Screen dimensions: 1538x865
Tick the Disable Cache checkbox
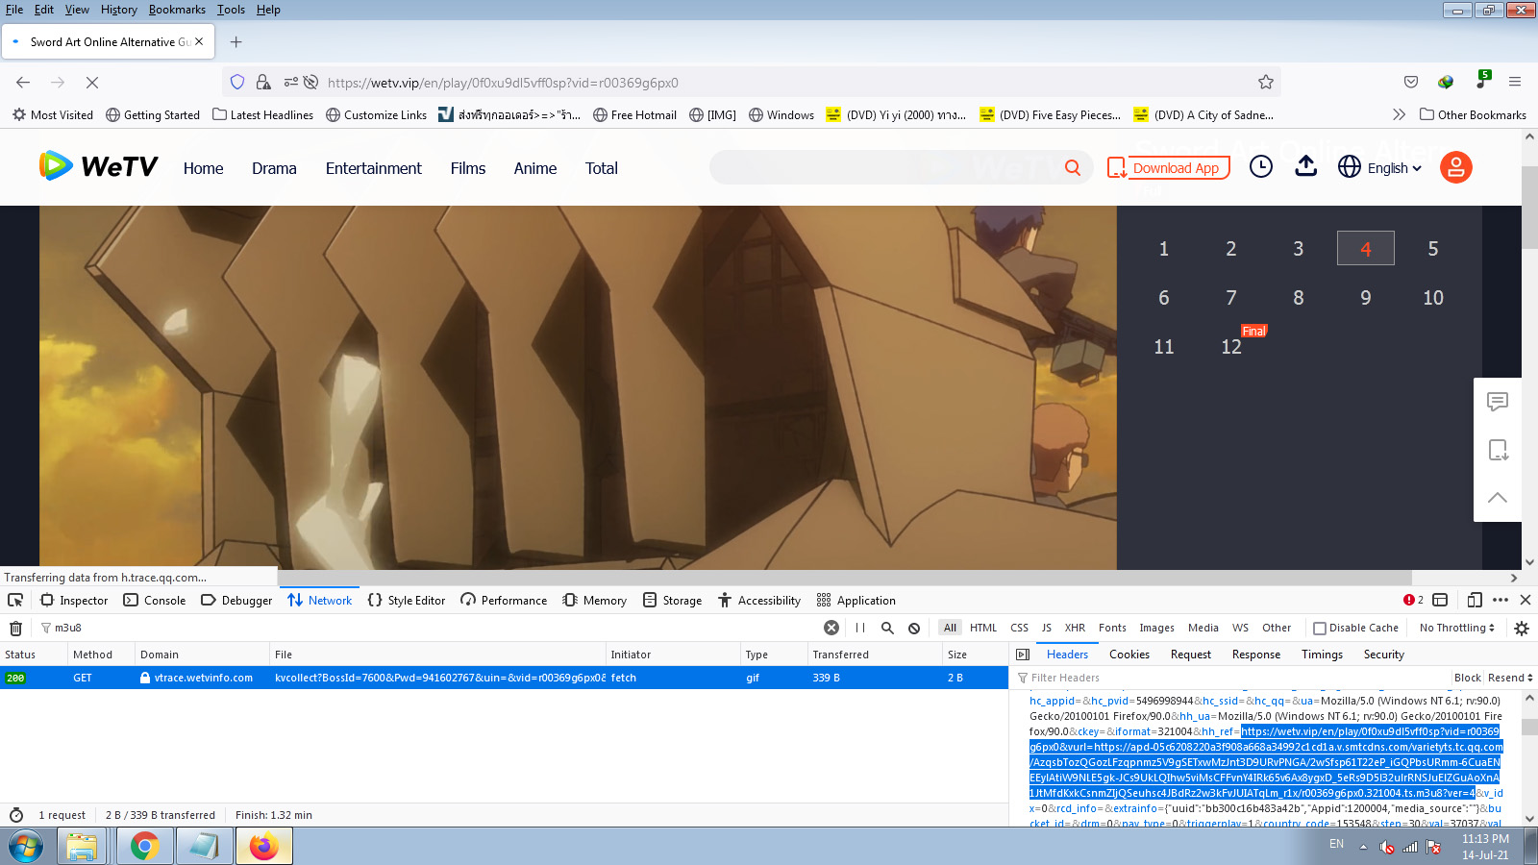coord(1320,629)
